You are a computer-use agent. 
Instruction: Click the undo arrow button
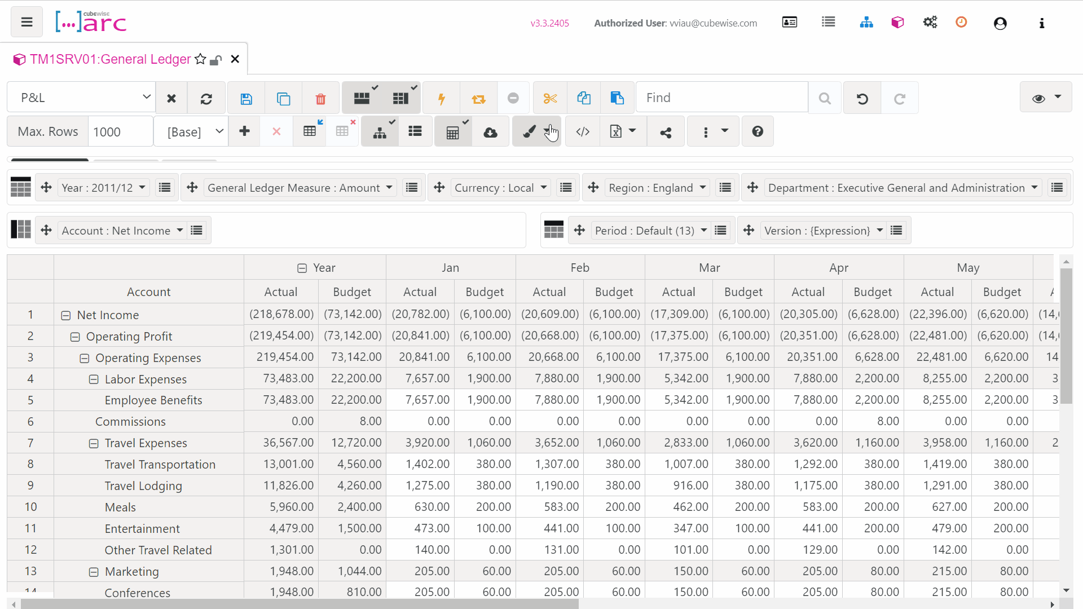click(x=862, y=99)
